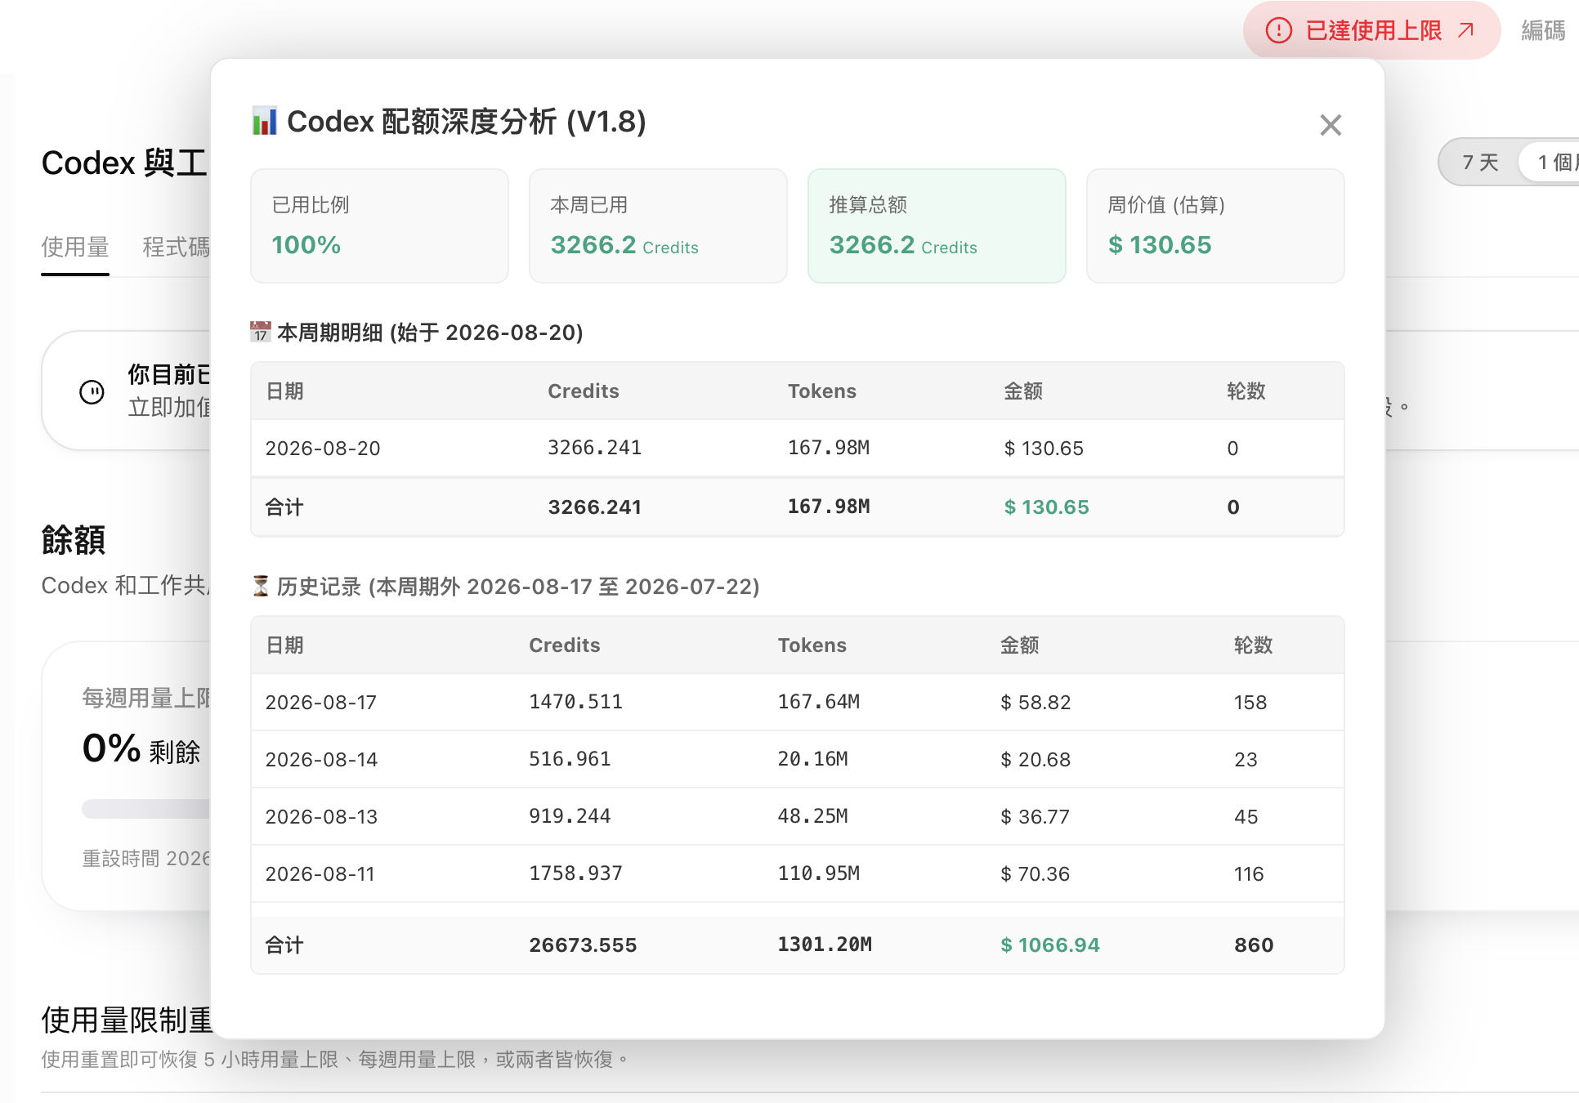
Task: Close the Codex 配额深度分析 dialog
Action: pos(1331,125)
